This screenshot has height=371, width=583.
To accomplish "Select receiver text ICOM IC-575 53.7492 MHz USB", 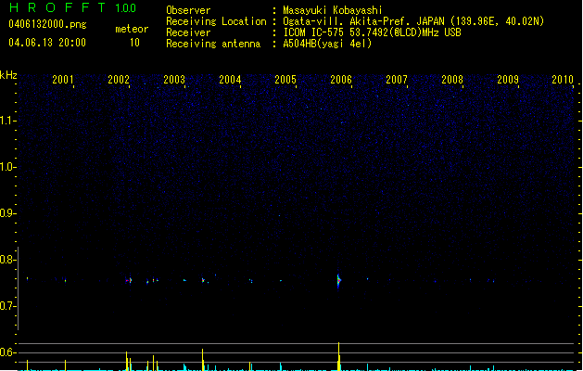I will [x=373, y=32].
